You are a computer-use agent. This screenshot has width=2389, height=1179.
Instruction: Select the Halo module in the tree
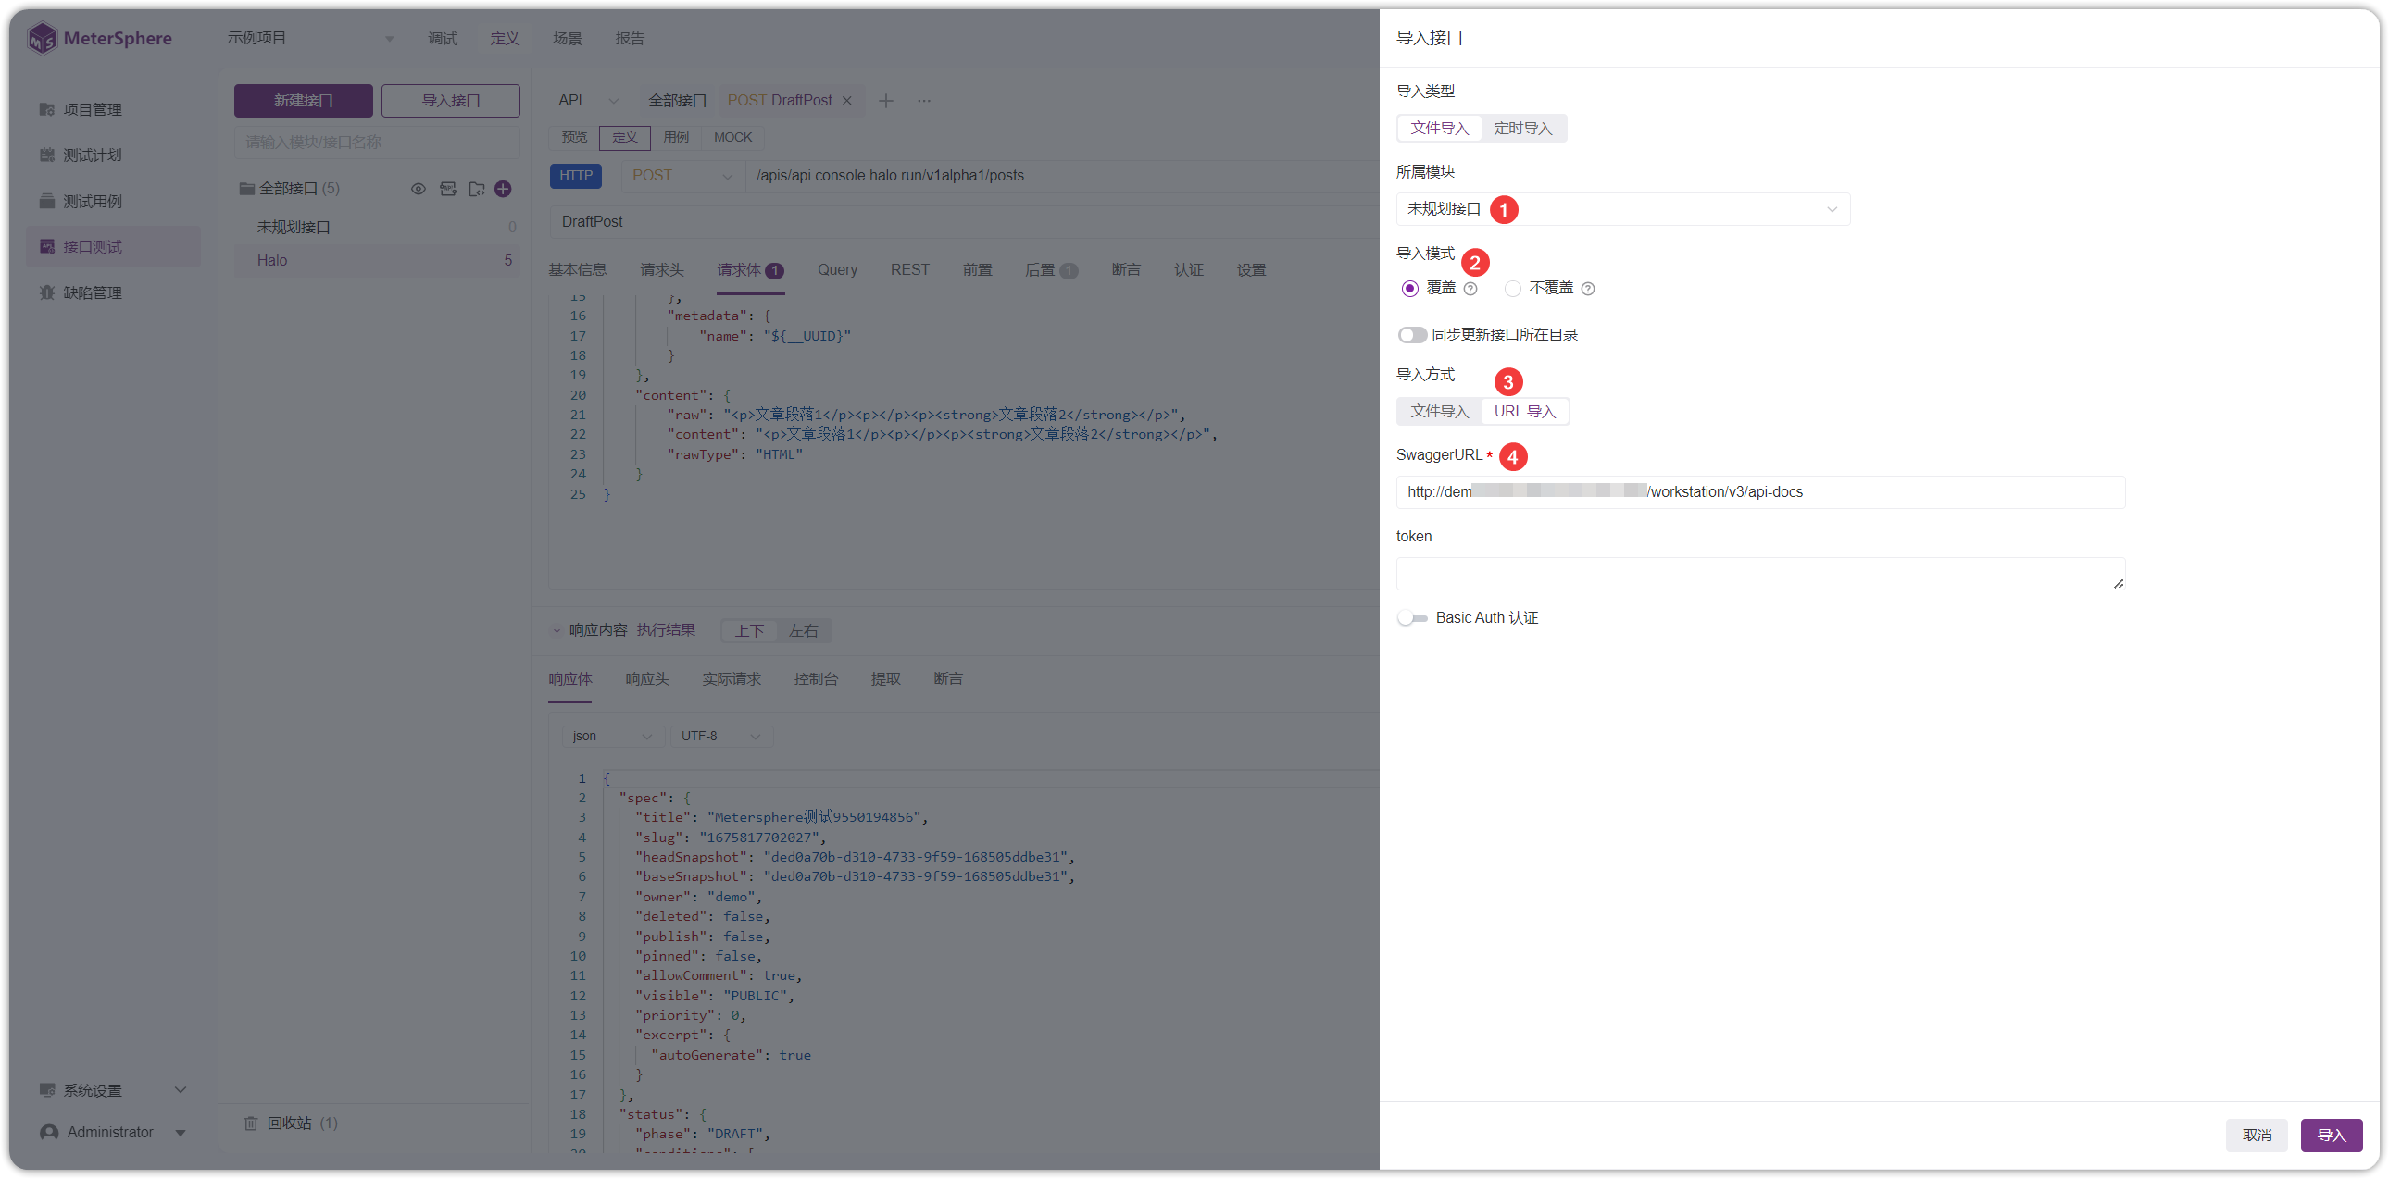[377, 260]
